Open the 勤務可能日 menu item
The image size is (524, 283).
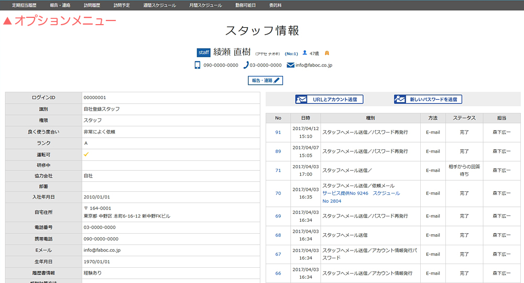[x=245, y=5]
